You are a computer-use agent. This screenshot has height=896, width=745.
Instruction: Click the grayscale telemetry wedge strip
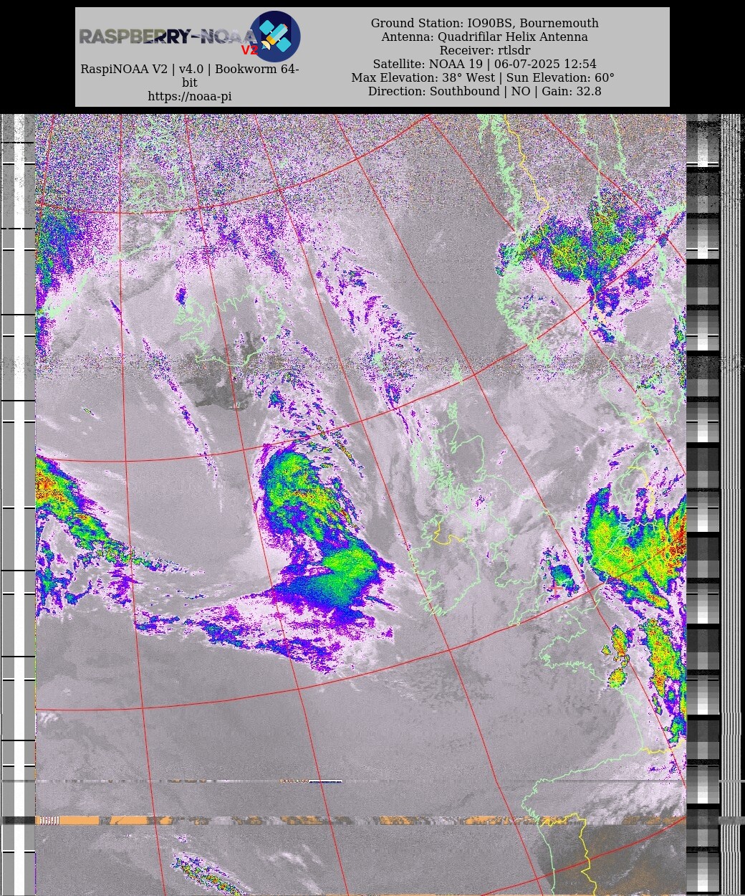click(x=703, y=505)
